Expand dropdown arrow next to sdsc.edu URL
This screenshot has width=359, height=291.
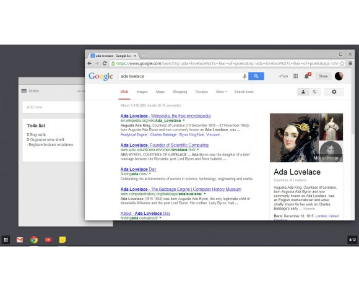coord(198,149)
